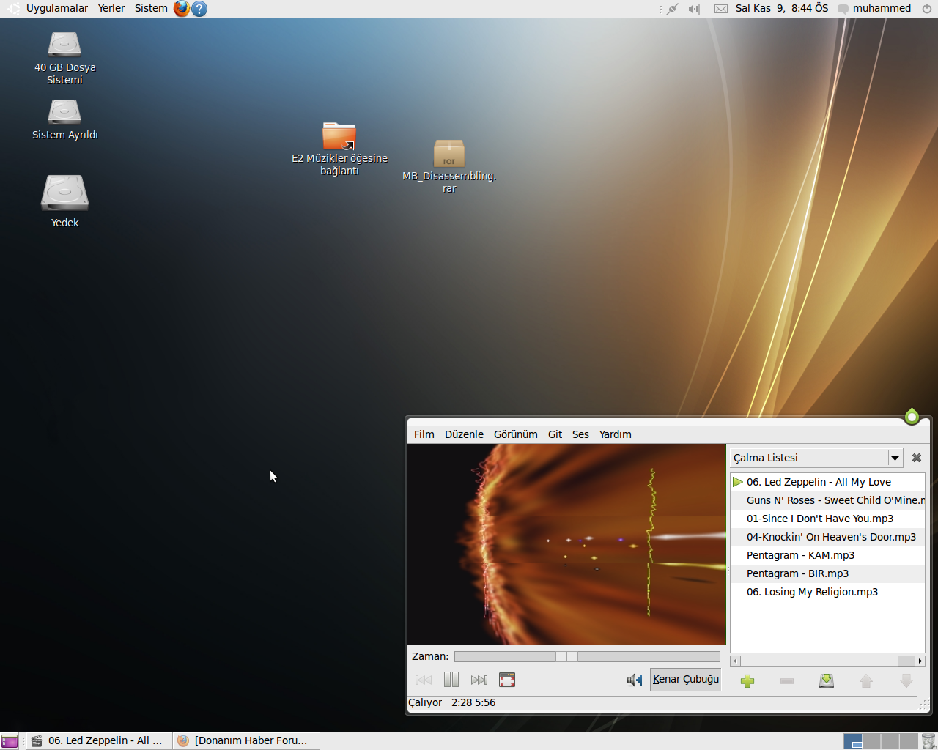Click the visualization video area
This screenshot has height=750, width=938.
(x=566, y=544)
